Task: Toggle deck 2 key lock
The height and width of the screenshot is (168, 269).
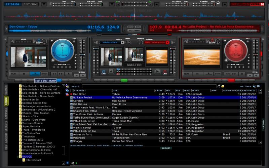Action: (x=247, y=41)
